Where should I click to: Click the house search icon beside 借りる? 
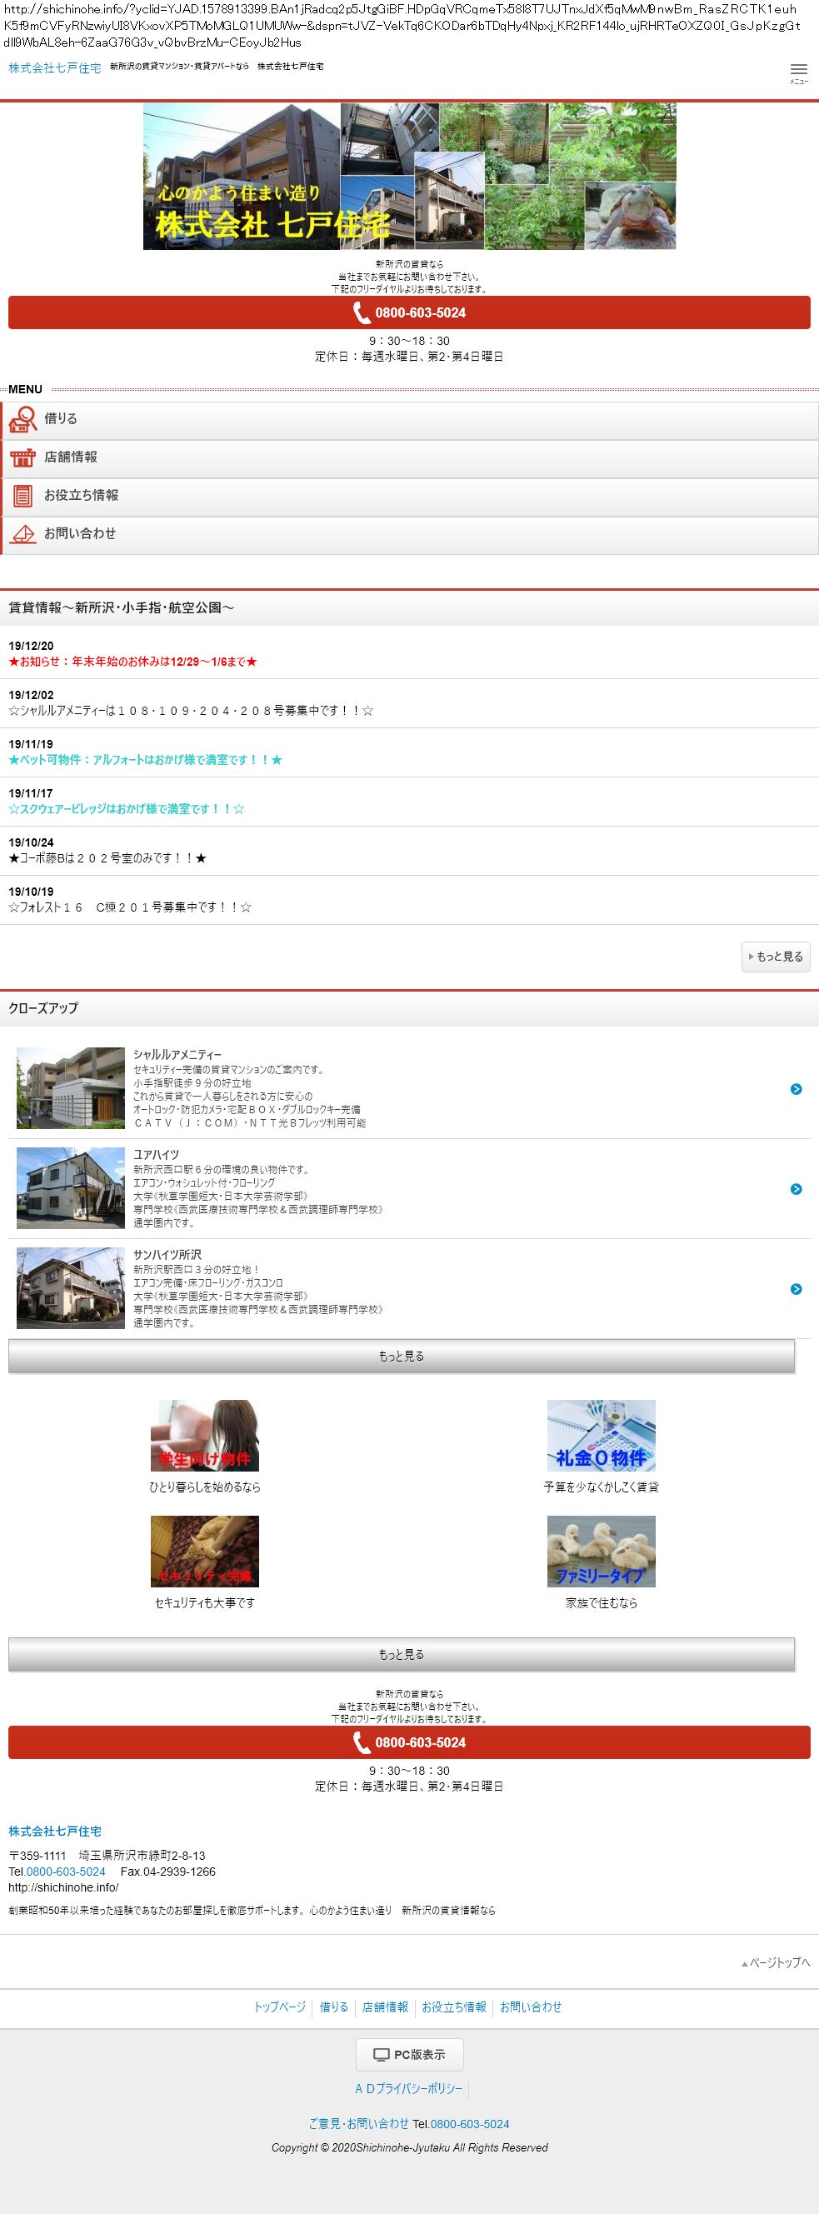[23, 419]
